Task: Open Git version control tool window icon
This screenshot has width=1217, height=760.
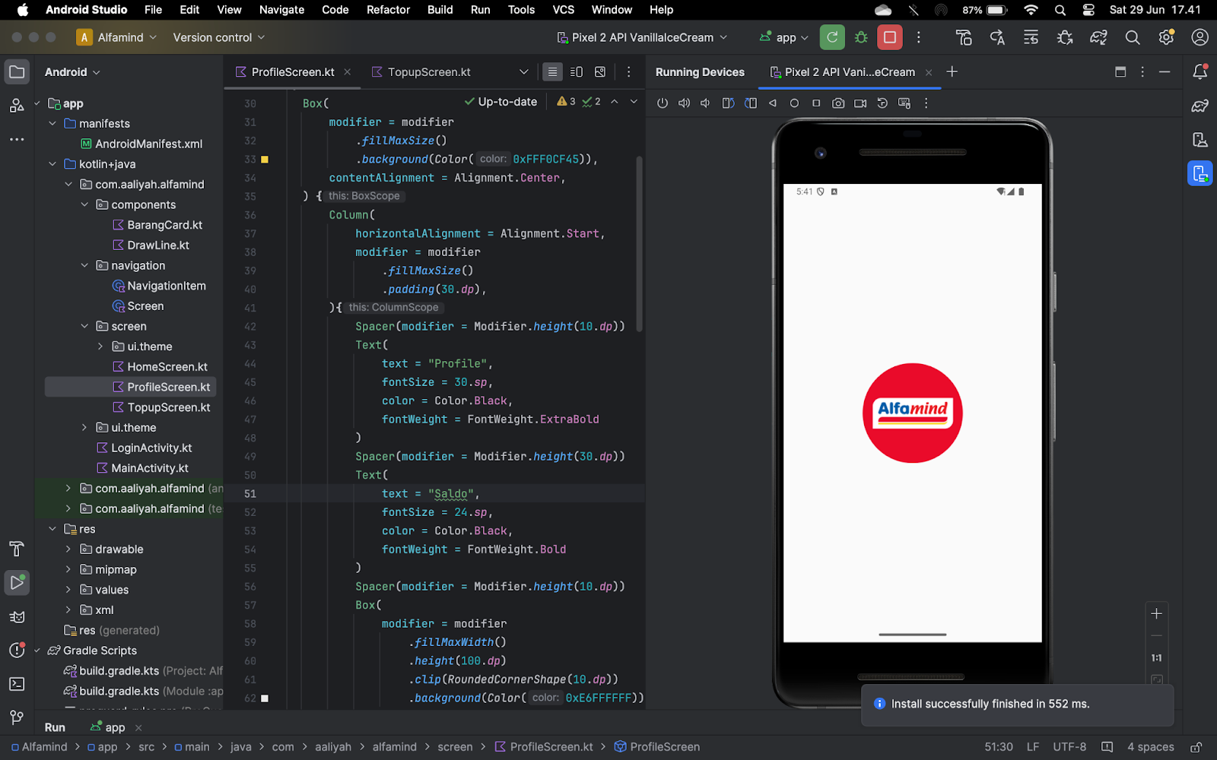Action: 17,717
